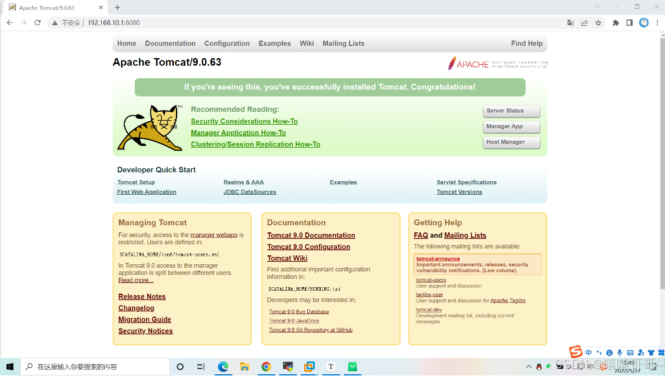Open the tomcat-dev mailing list link

click(x=429, y=310)
